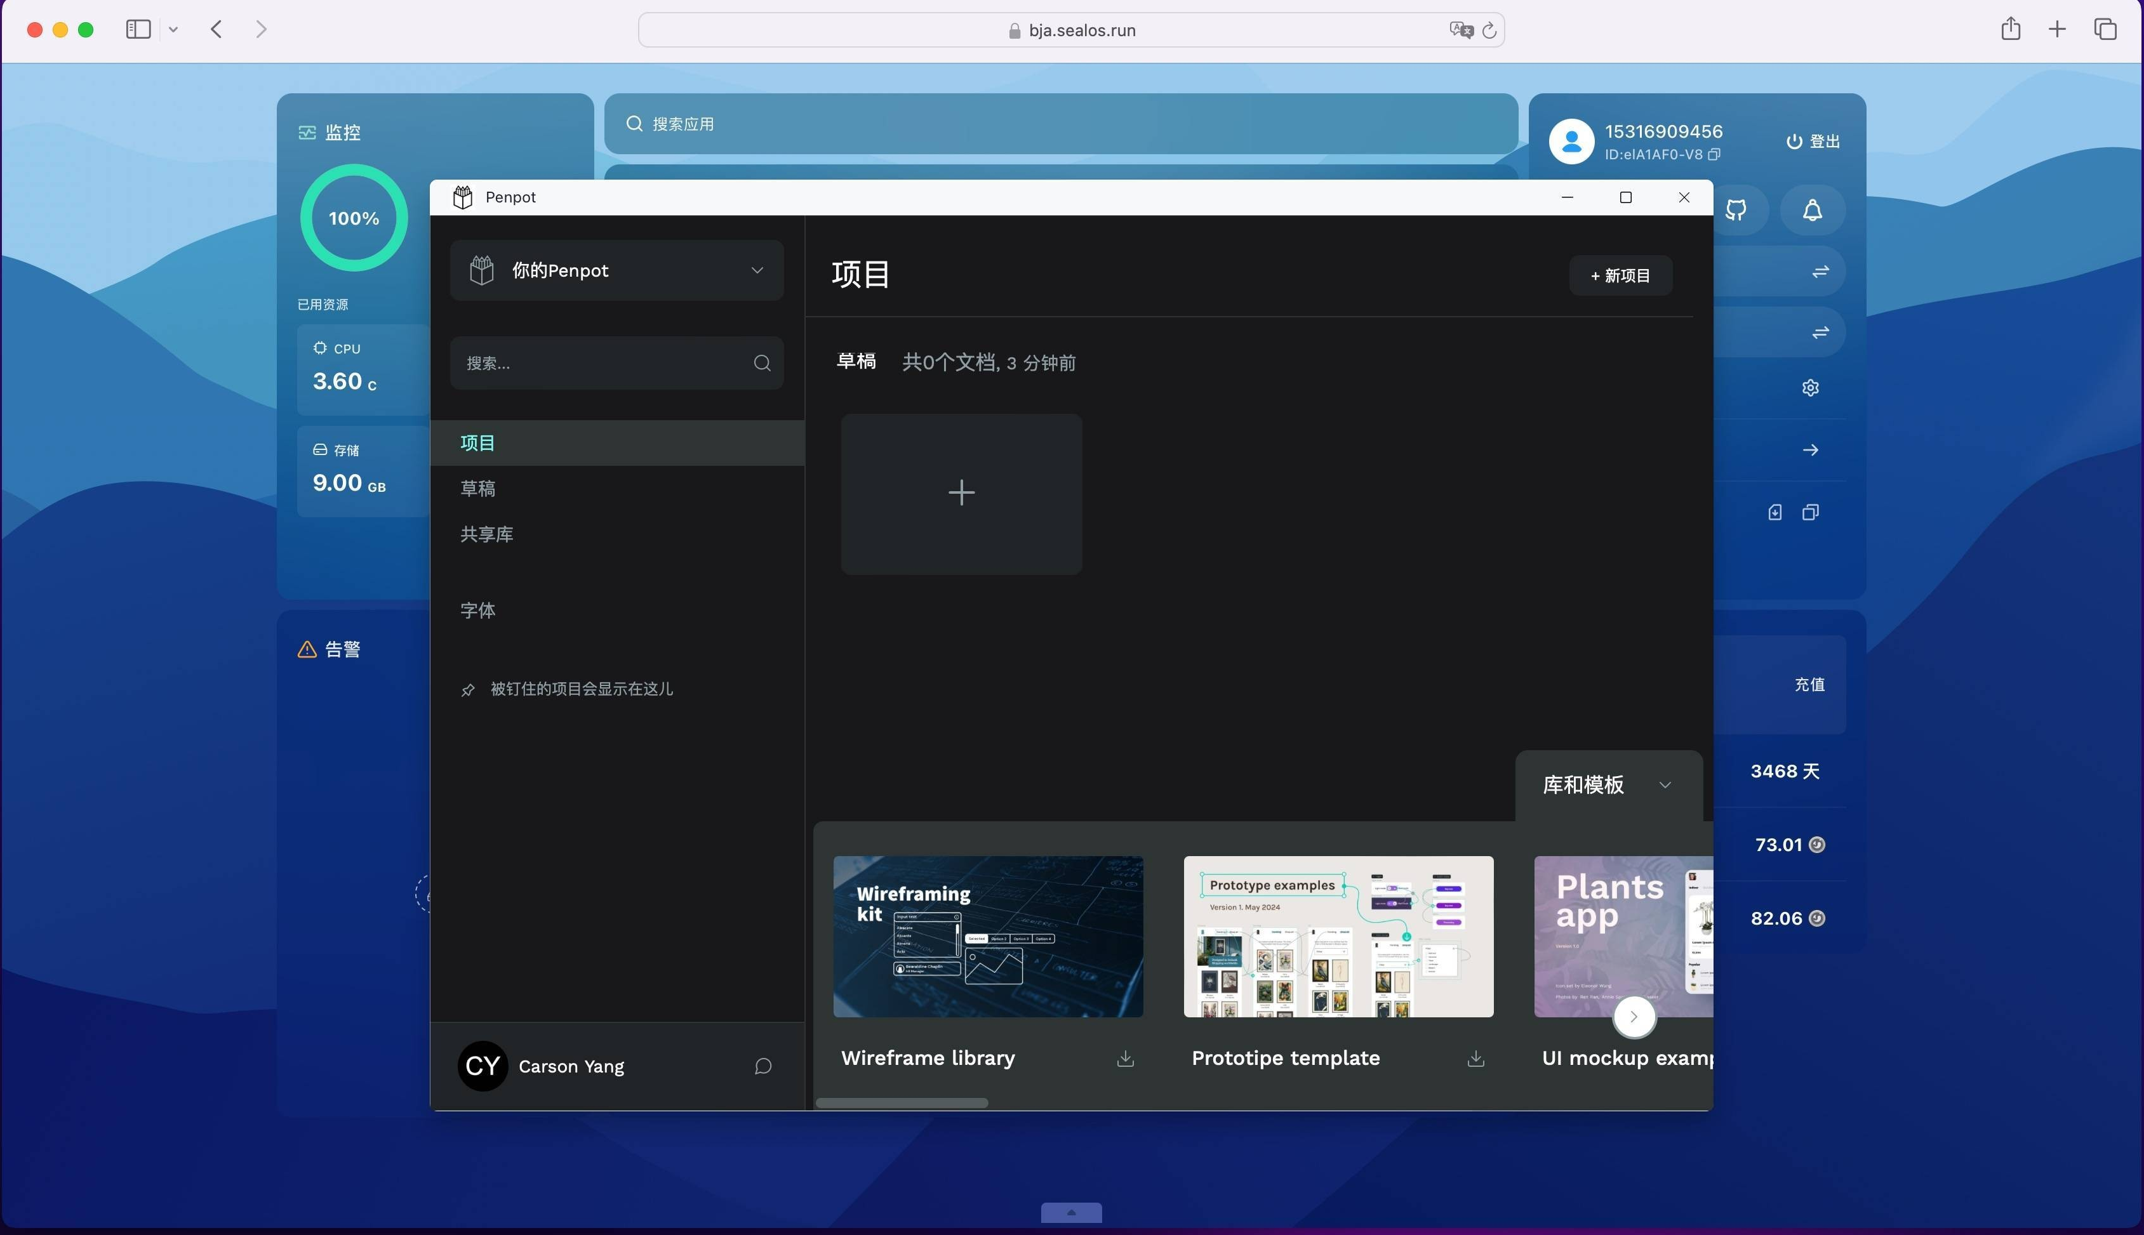Open the CPU 3.60 card
The image size is (2144, 1235).
click(x=363, y=370)
